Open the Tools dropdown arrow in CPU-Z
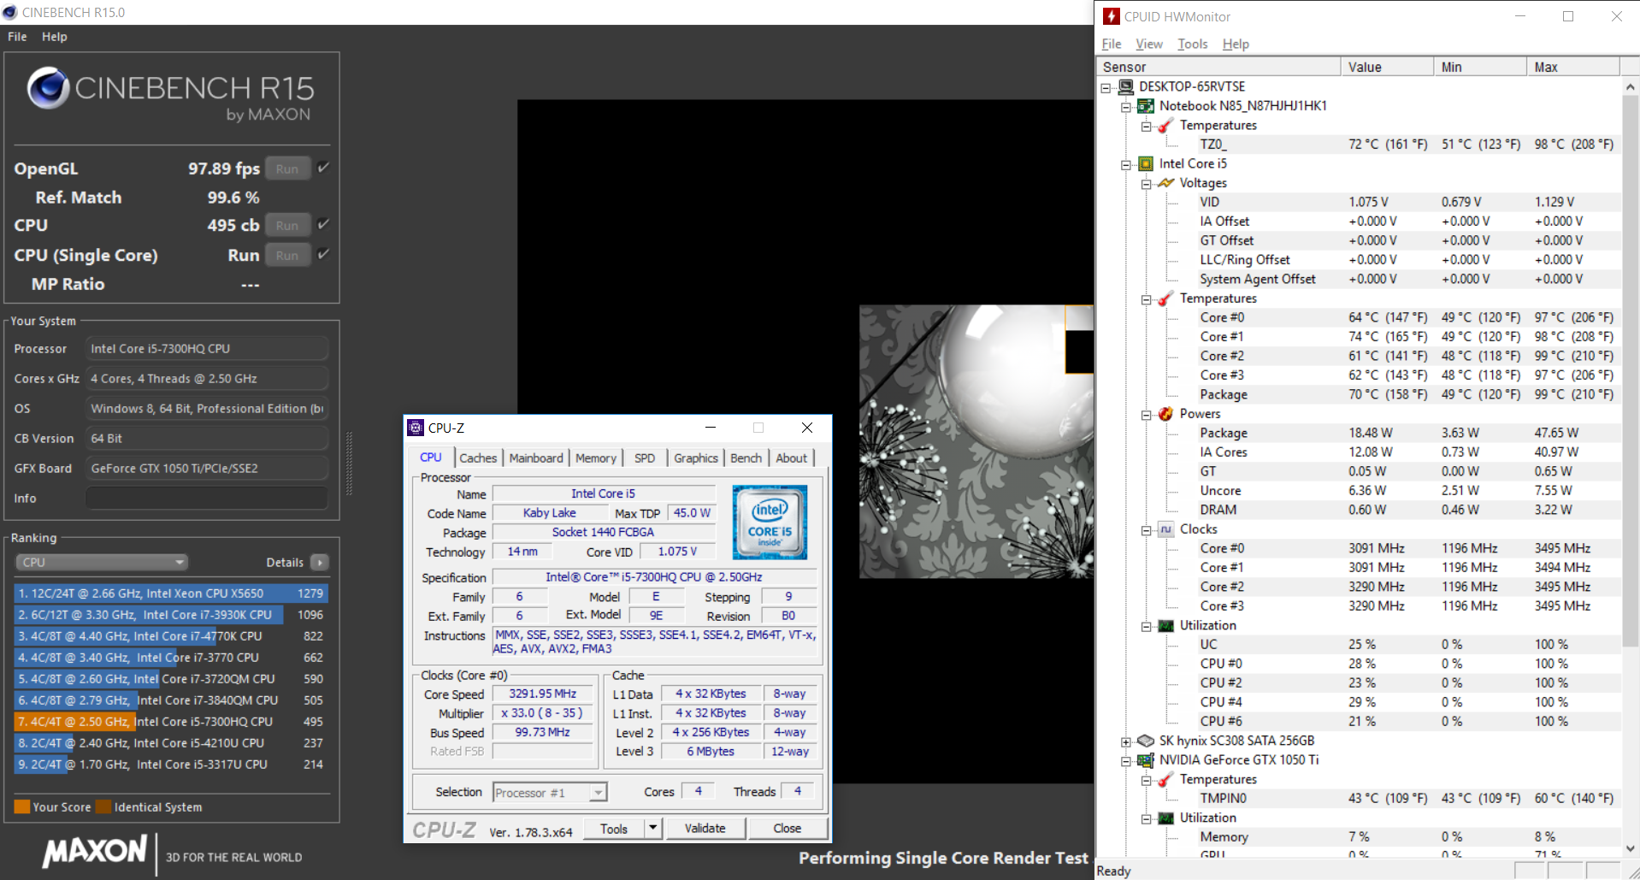 [653, 828]
